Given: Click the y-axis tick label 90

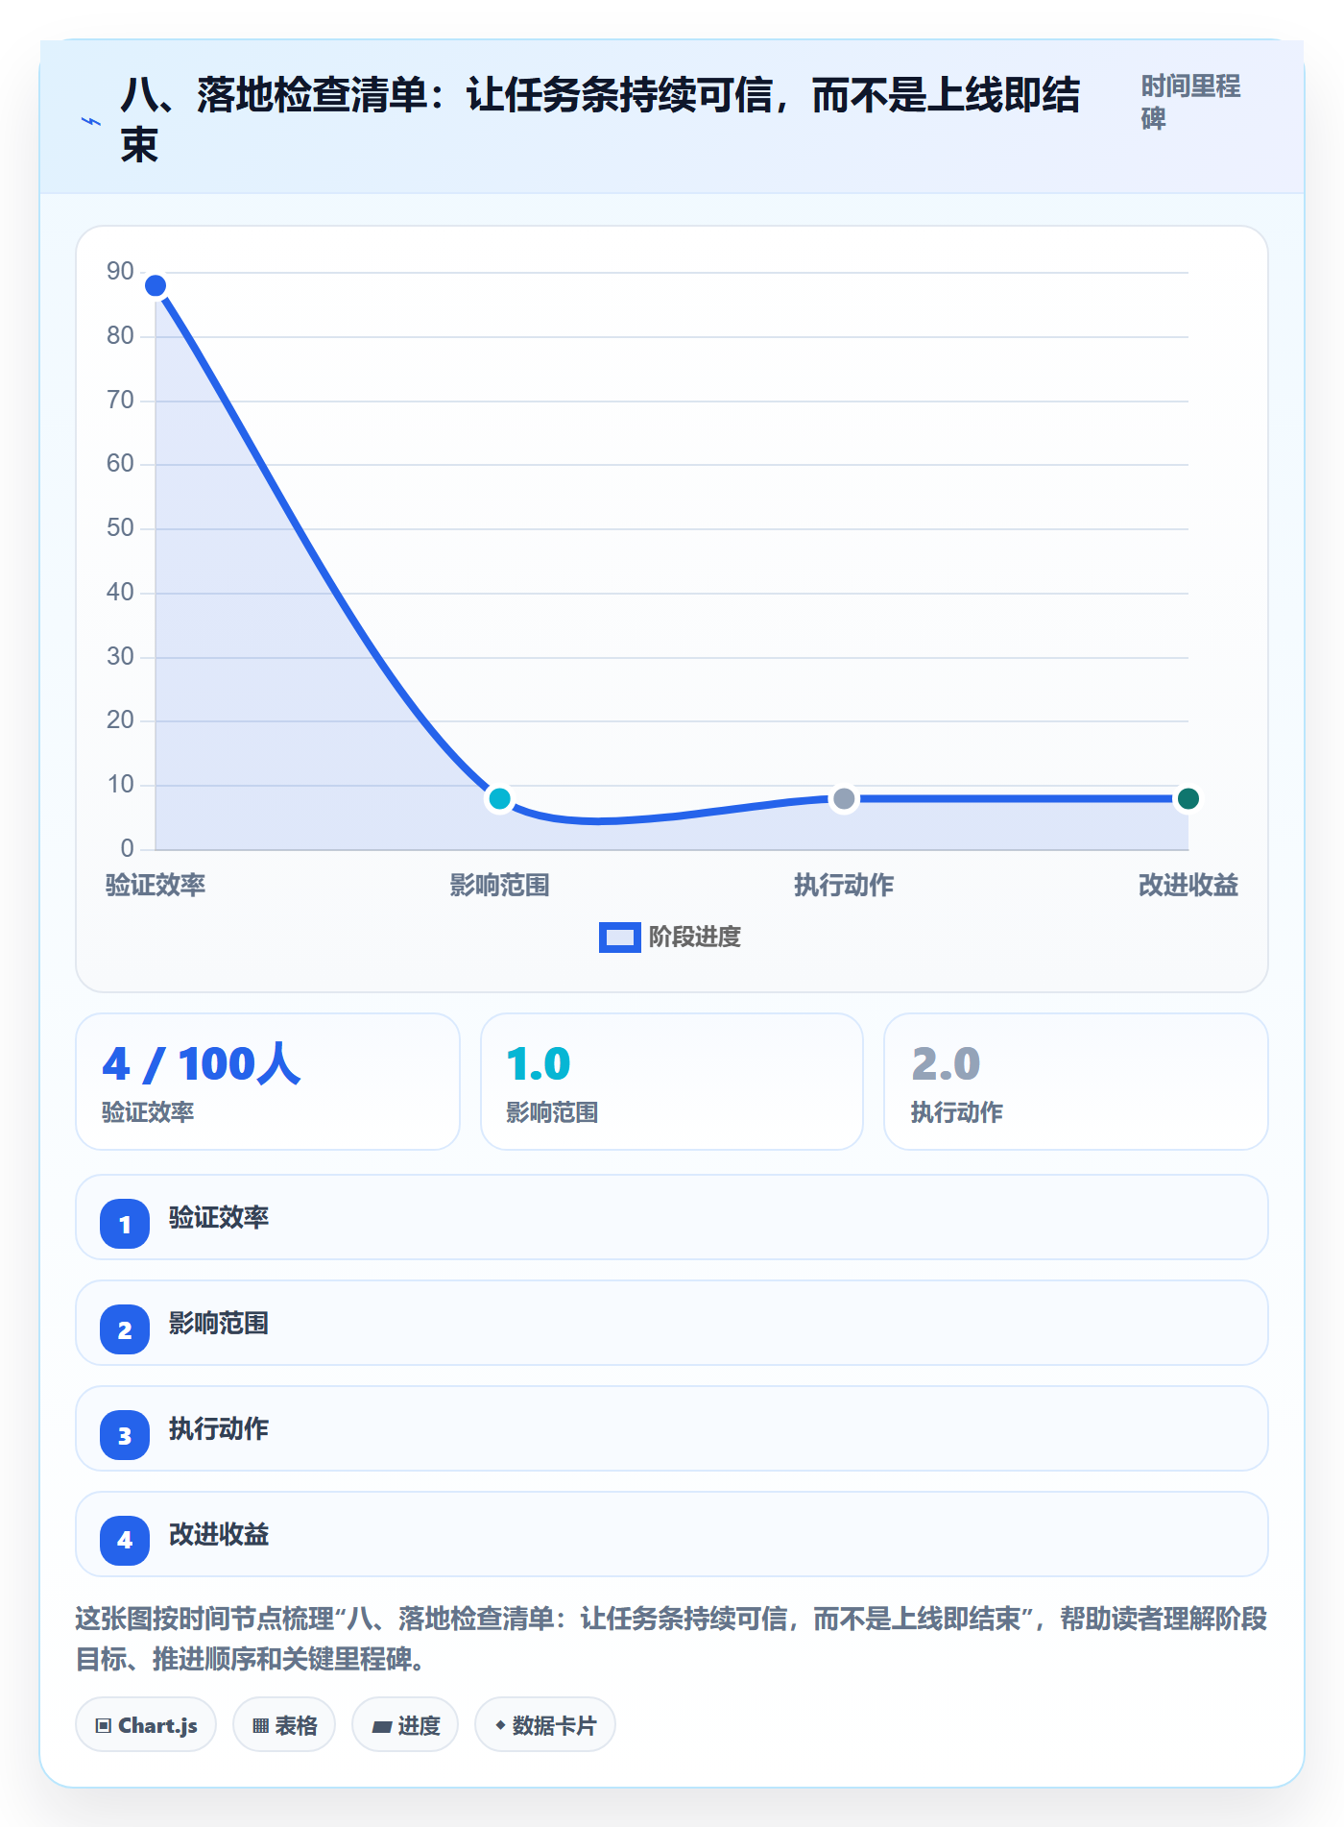Looking at the screenshot, I should [120, 272].
